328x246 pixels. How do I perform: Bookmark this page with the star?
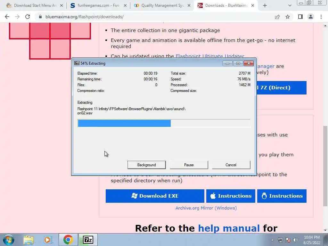click(288, 17)
